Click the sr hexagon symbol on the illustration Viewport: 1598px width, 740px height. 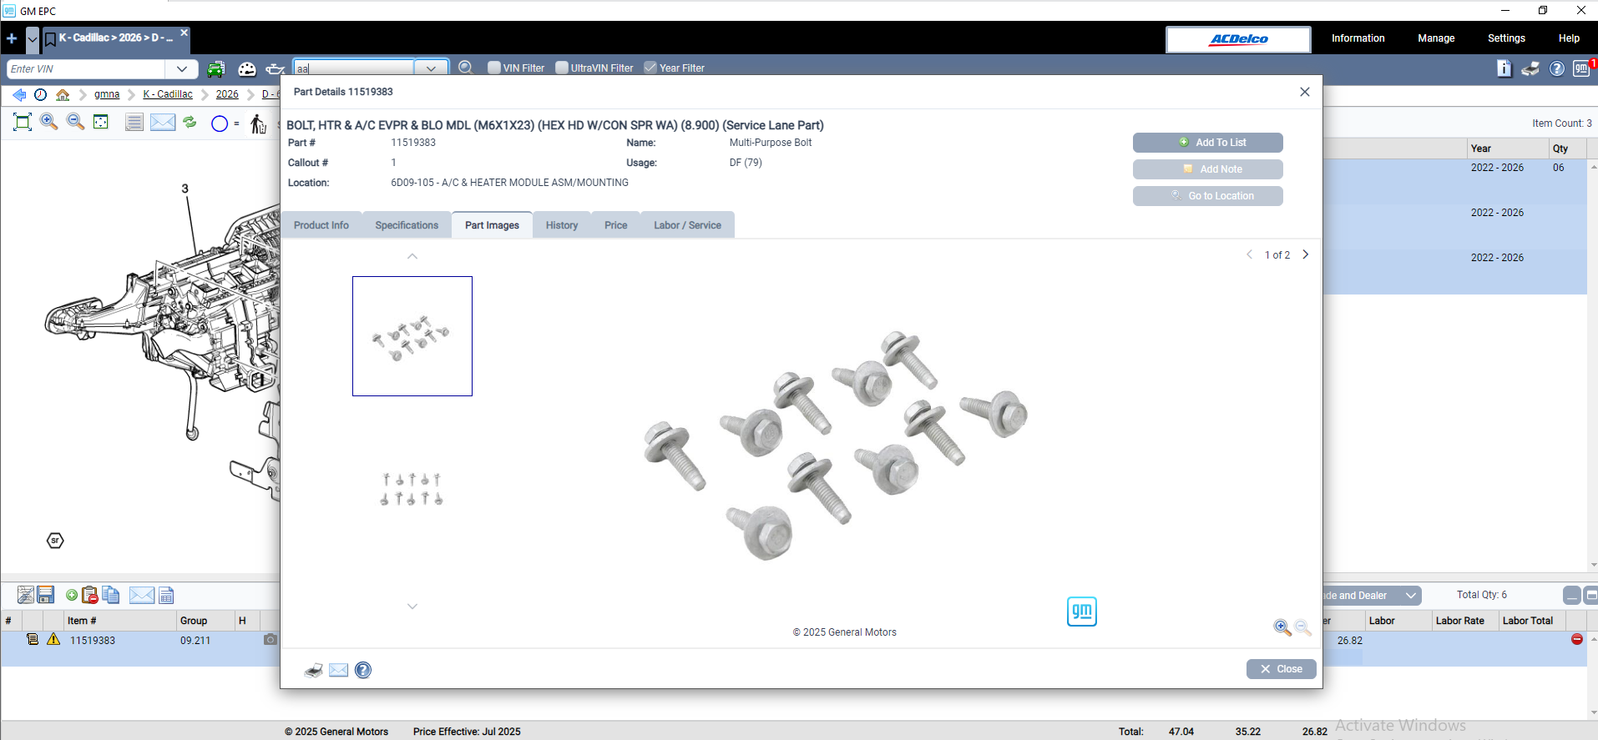[55, 541]
